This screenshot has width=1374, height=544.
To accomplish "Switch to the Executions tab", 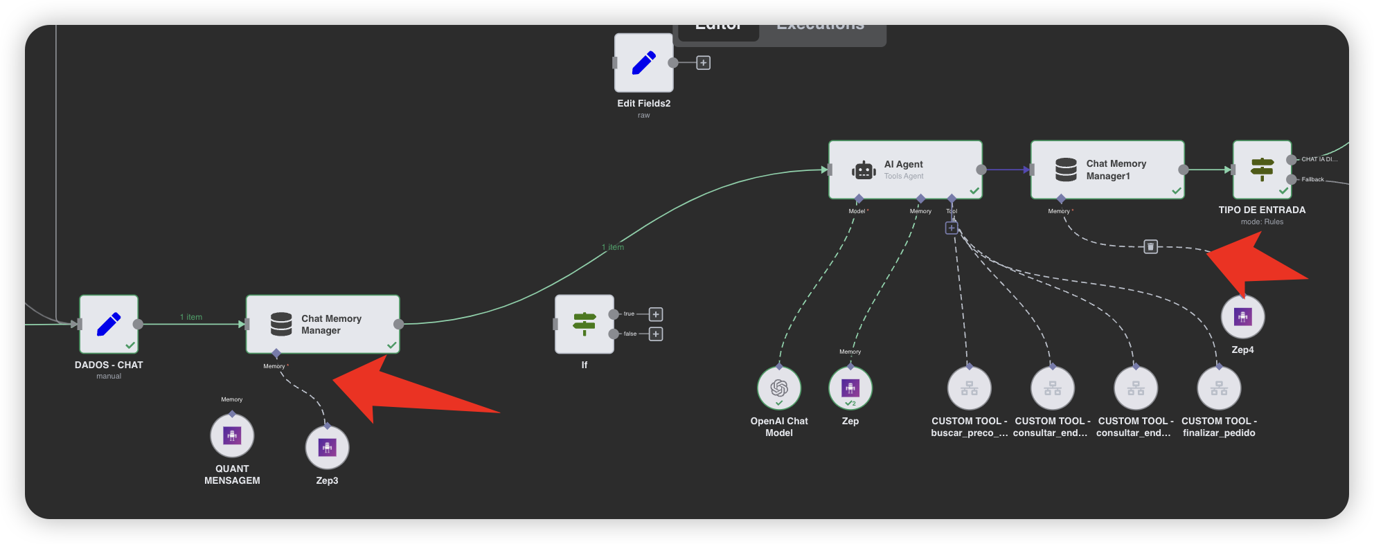I will (821, 26).
